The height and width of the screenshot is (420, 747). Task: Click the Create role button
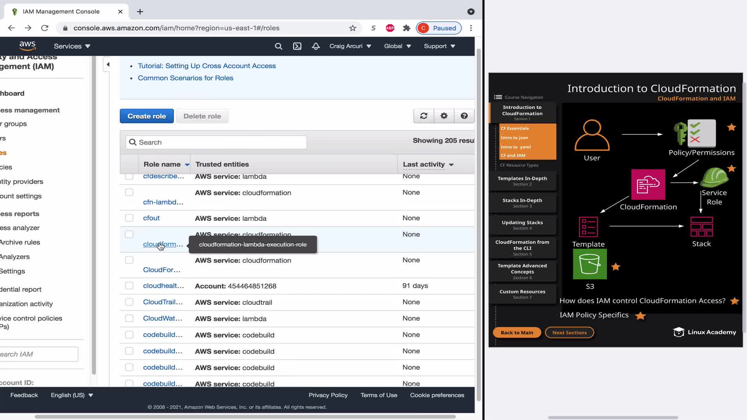point(147,116)
